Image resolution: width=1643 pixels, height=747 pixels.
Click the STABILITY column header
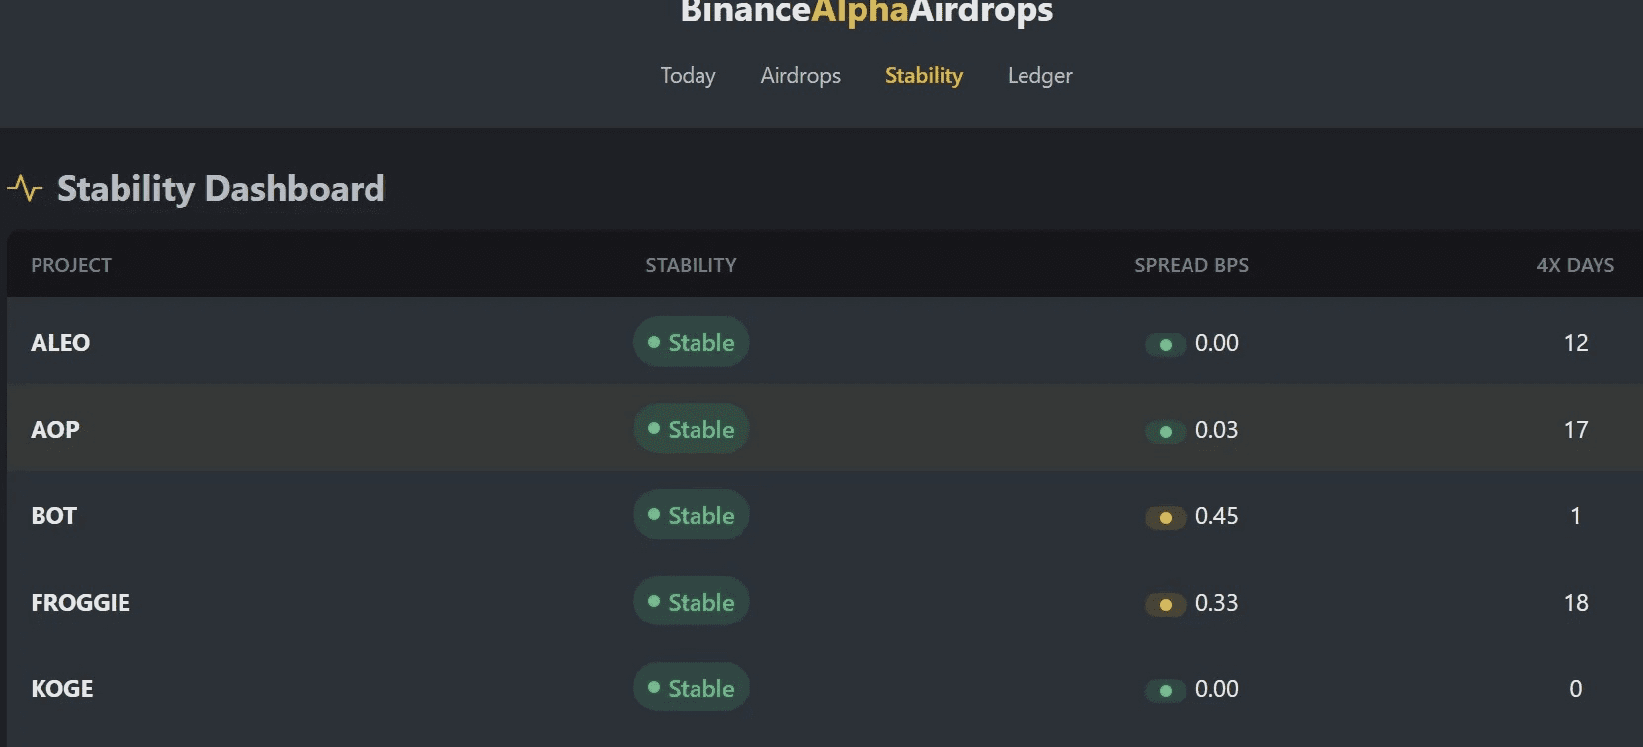pyautogui.click(x=691, y=265)
